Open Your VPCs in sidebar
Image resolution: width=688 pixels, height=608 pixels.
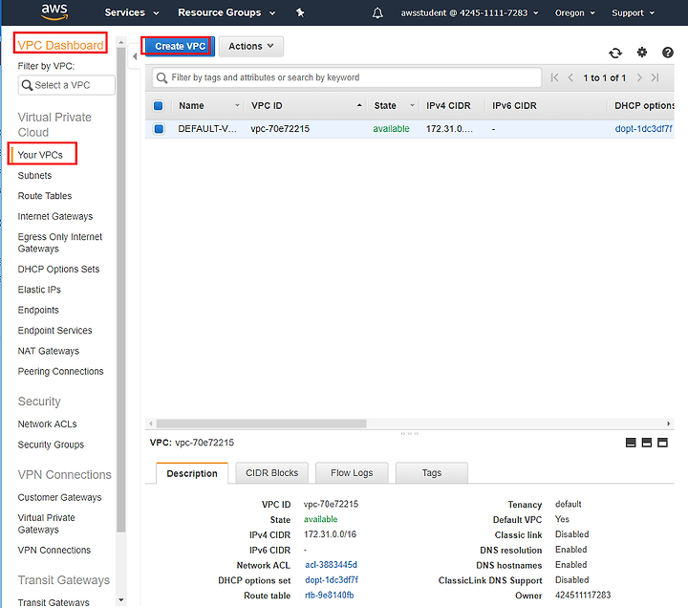(x=40, y=155)
